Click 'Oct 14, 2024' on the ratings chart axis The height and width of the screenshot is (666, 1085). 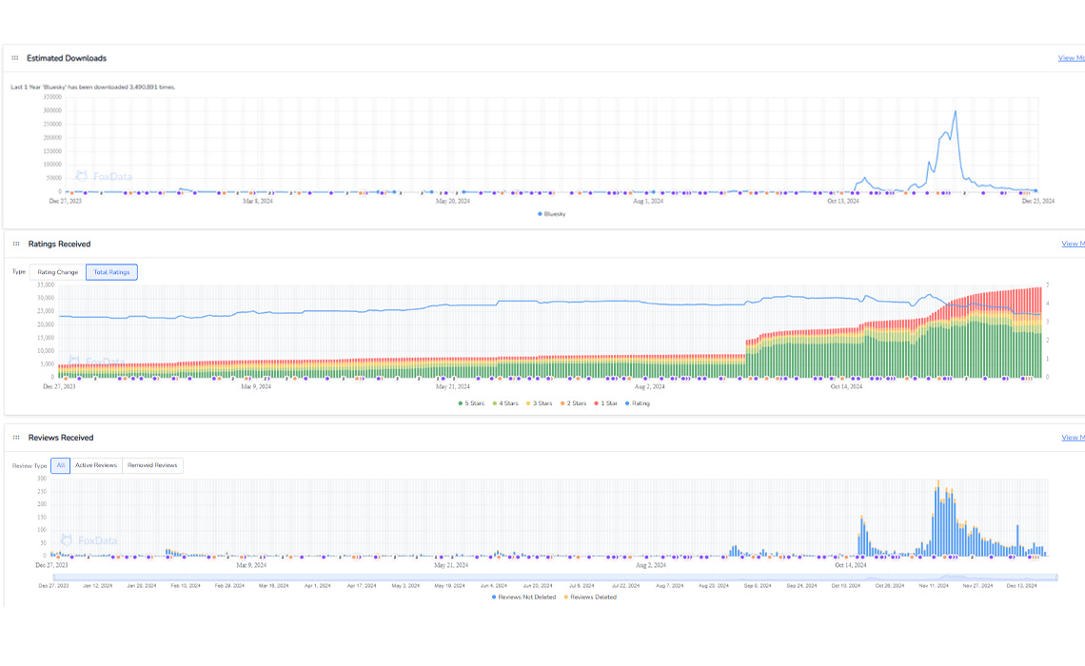point(846,387)
